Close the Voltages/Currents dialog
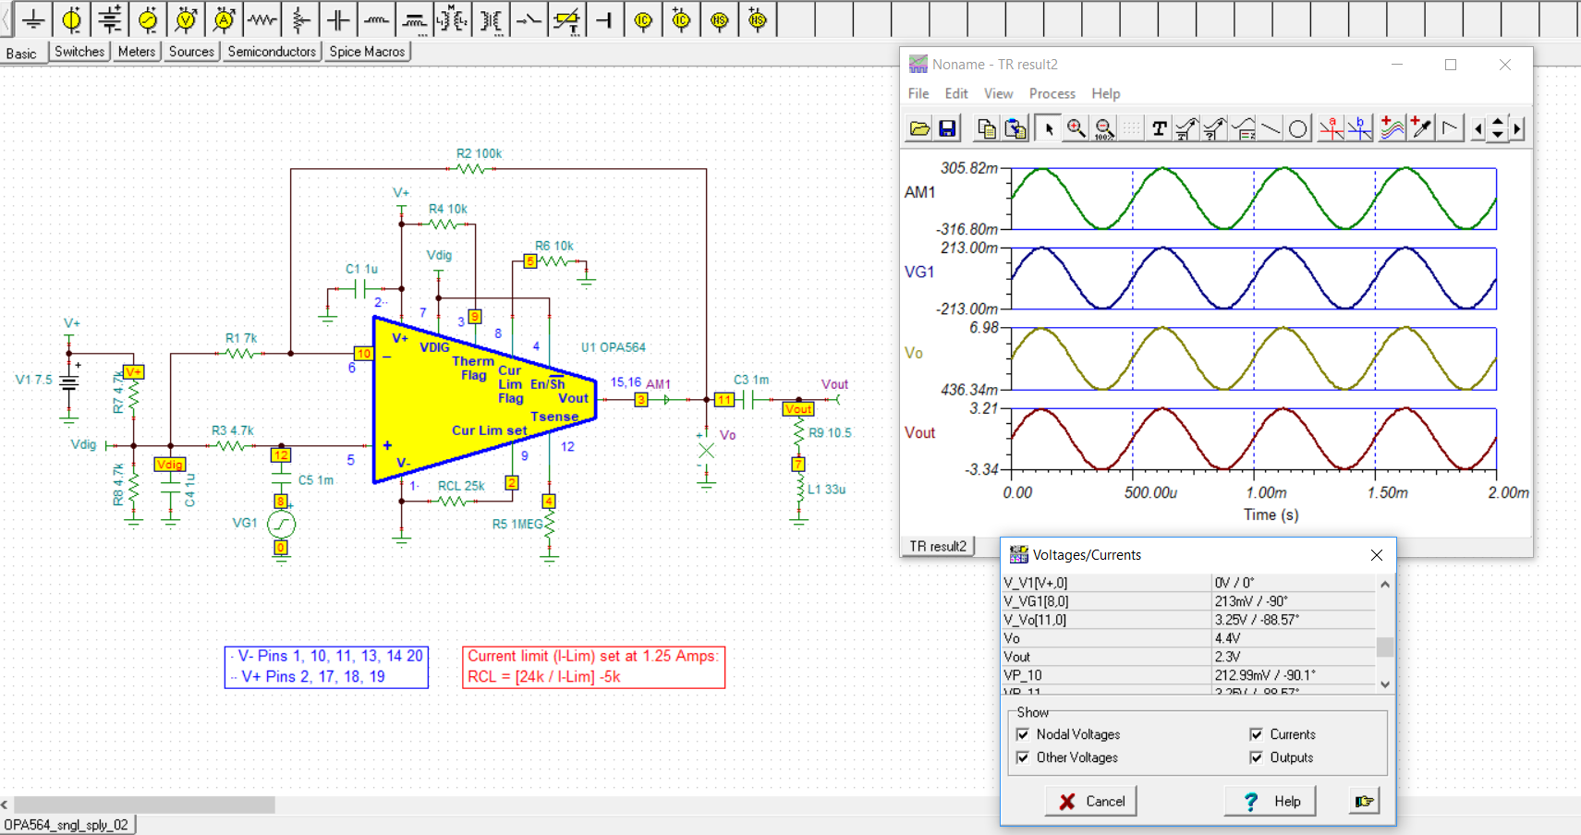This screenshot has height=835, width=1581. 1377,555
